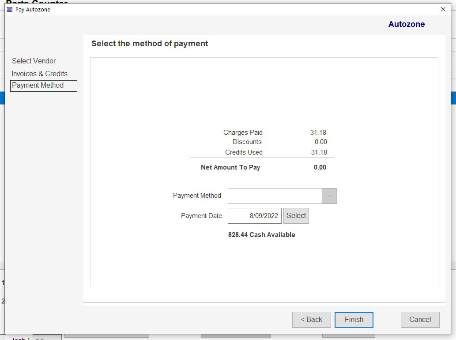Click the Discounts label
Viewport: 456px width, 340px height.
247,142
